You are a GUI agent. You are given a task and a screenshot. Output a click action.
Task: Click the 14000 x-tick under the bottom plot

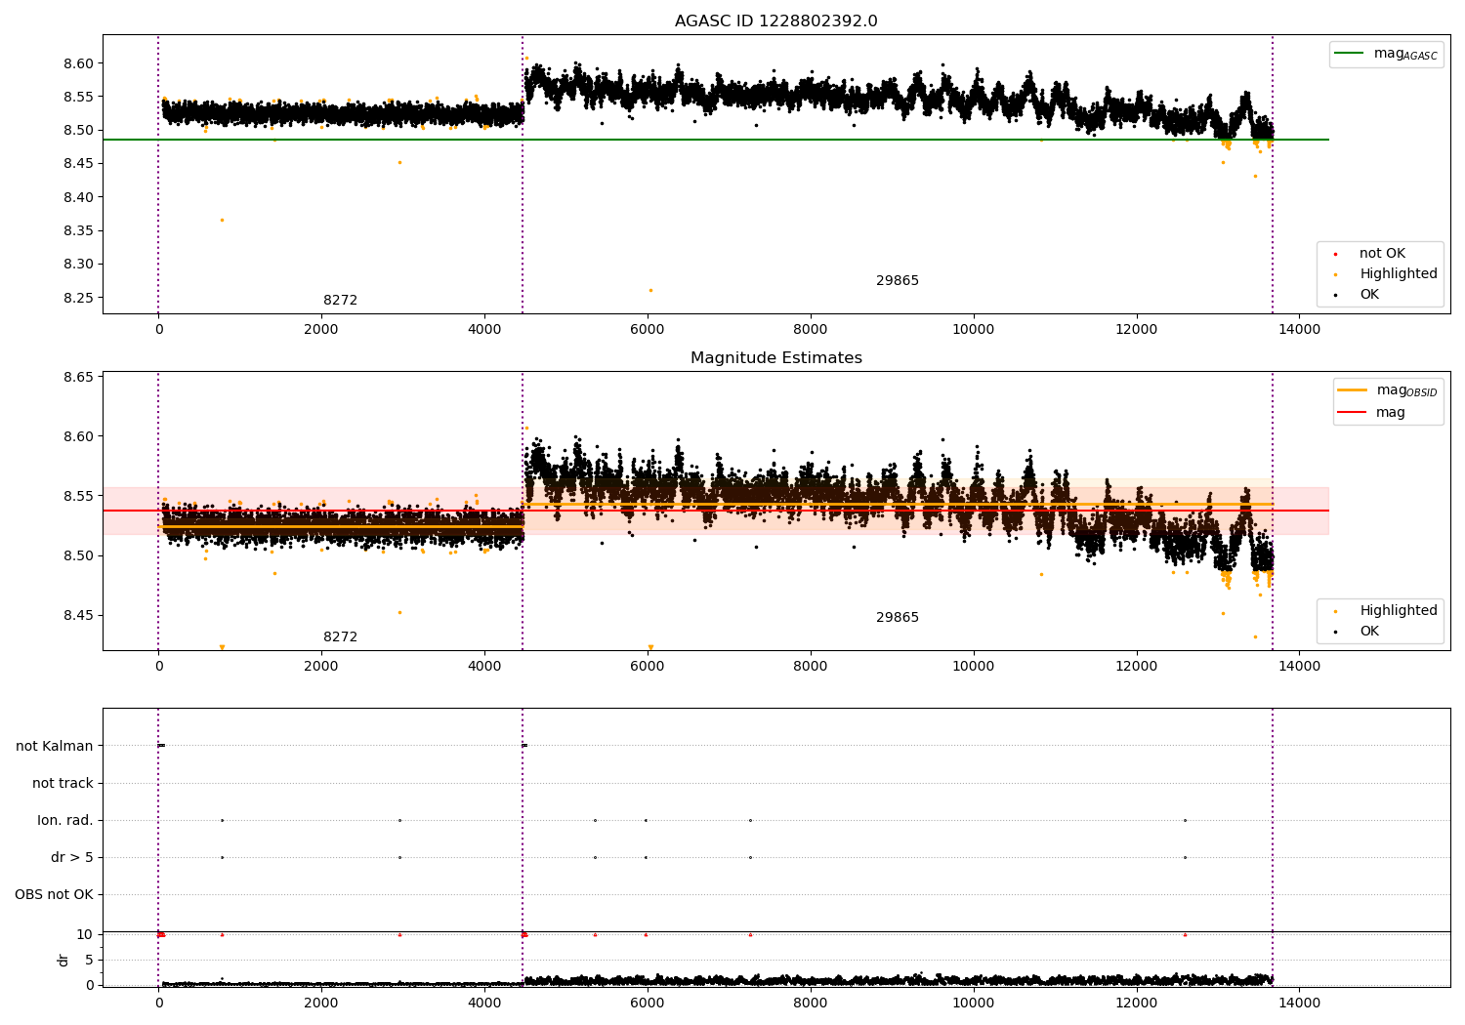pos(1299,1003)
